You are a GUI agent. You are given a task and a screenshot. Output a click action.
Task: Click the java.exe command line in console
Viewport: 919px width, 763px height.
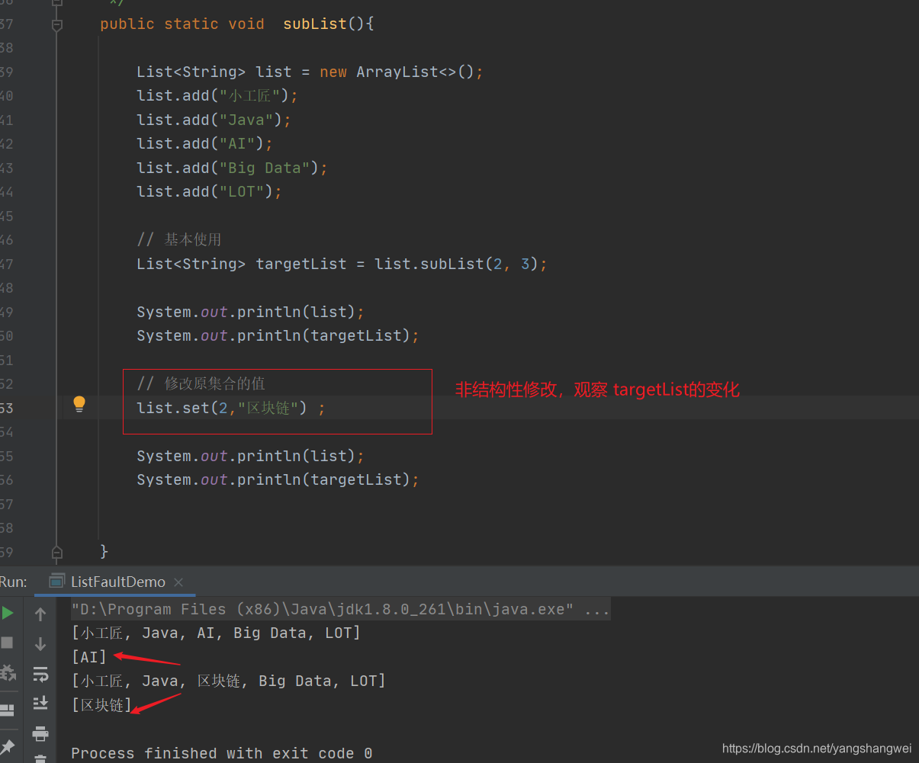pyautogui.click(x=340, y=609)
